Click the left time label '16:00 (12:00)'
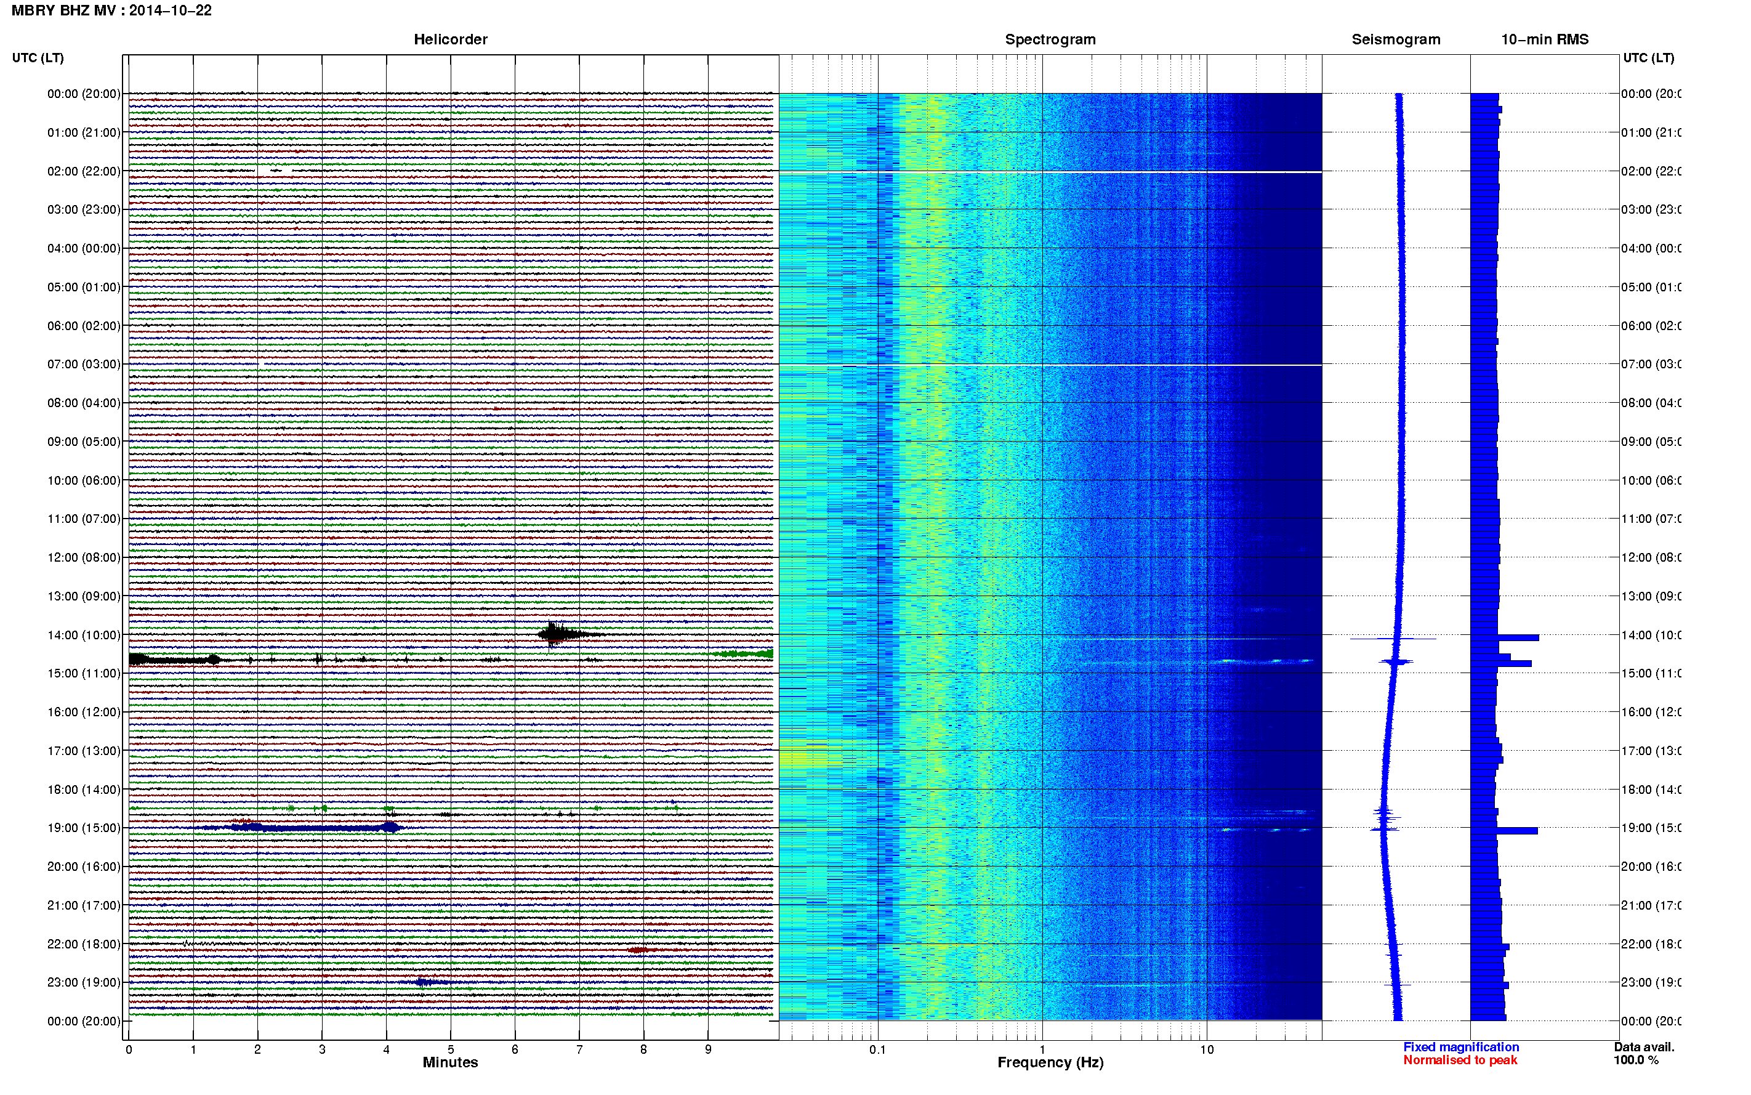Screen dimensions: 1751x1095 pyautogui.click(x=84, y=713)
